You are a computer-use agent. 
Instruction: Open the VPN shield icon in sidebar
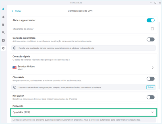(3, 9)
